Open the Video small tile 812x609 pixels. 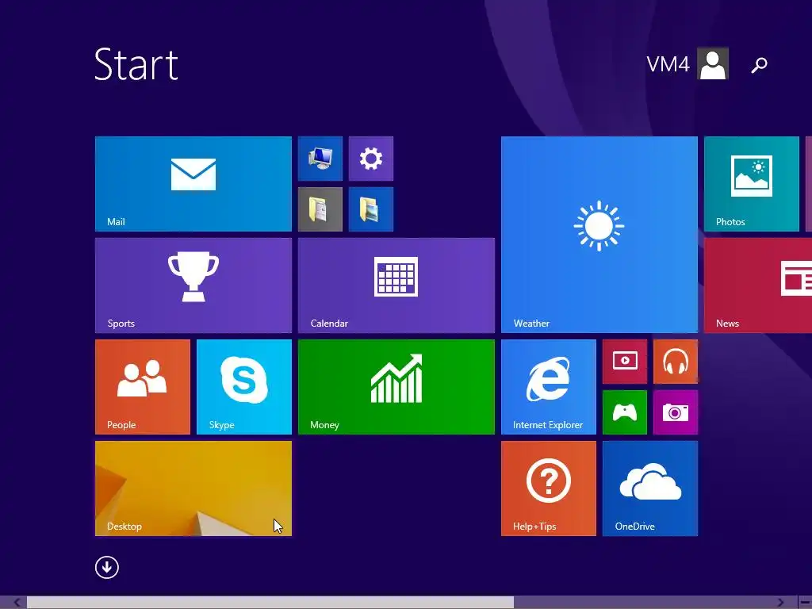(625, 362)
